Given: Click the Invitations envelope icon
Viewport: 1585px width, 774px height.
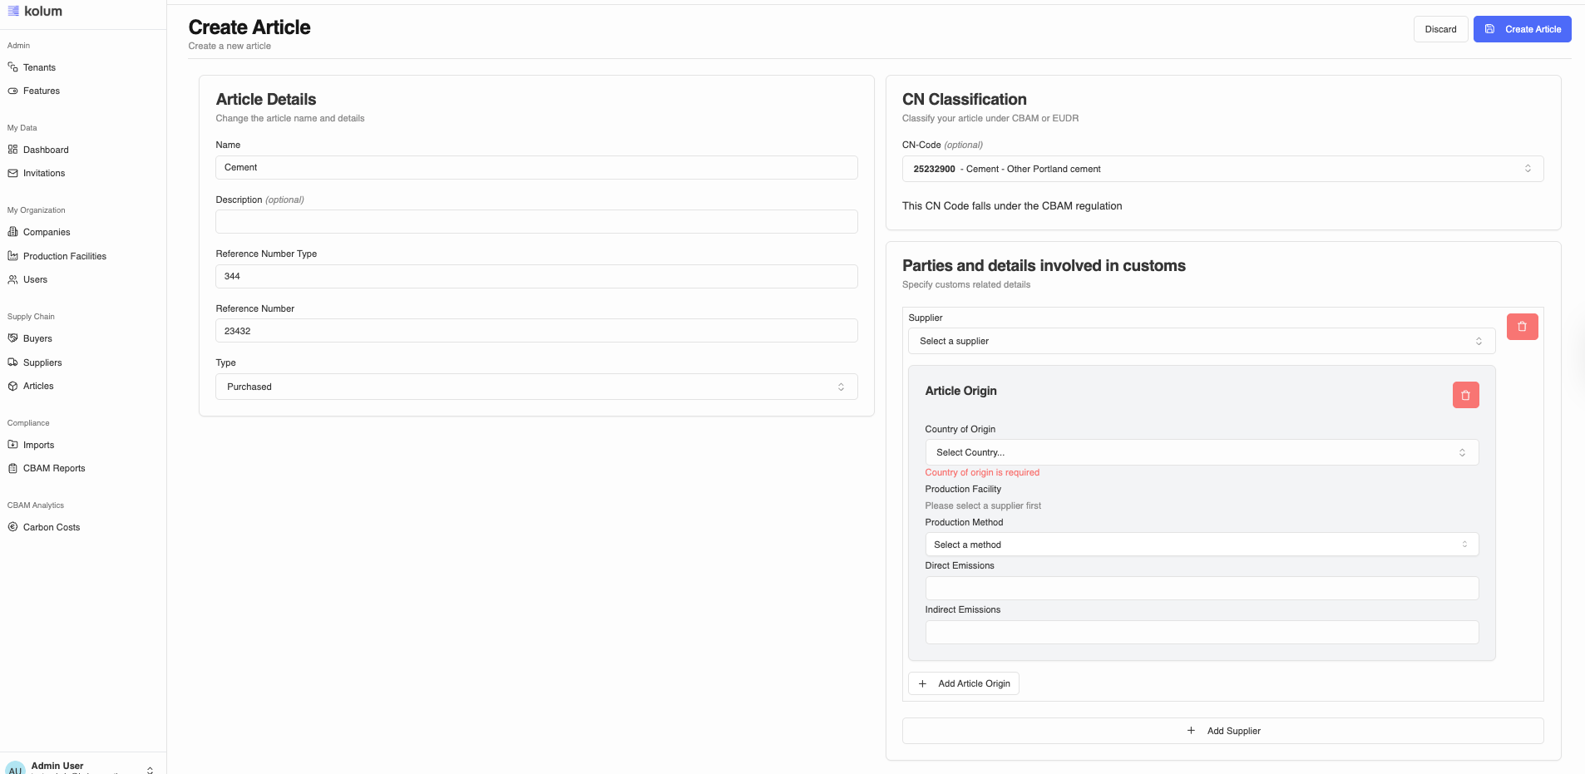Looking at the screenshot, I should click(x=12, y=173).
